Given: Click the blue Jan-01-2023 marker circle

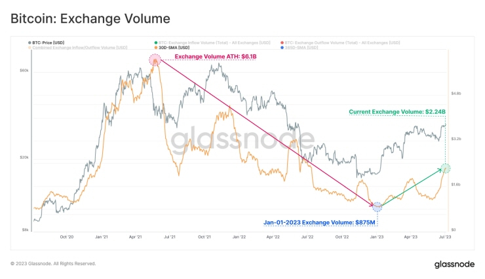Looking at the screenshot, I should click(377, 207).
